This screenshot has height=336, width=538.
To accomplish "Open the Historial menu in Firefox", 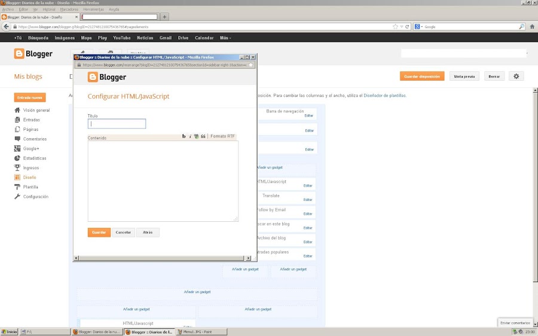I will 49,9.
